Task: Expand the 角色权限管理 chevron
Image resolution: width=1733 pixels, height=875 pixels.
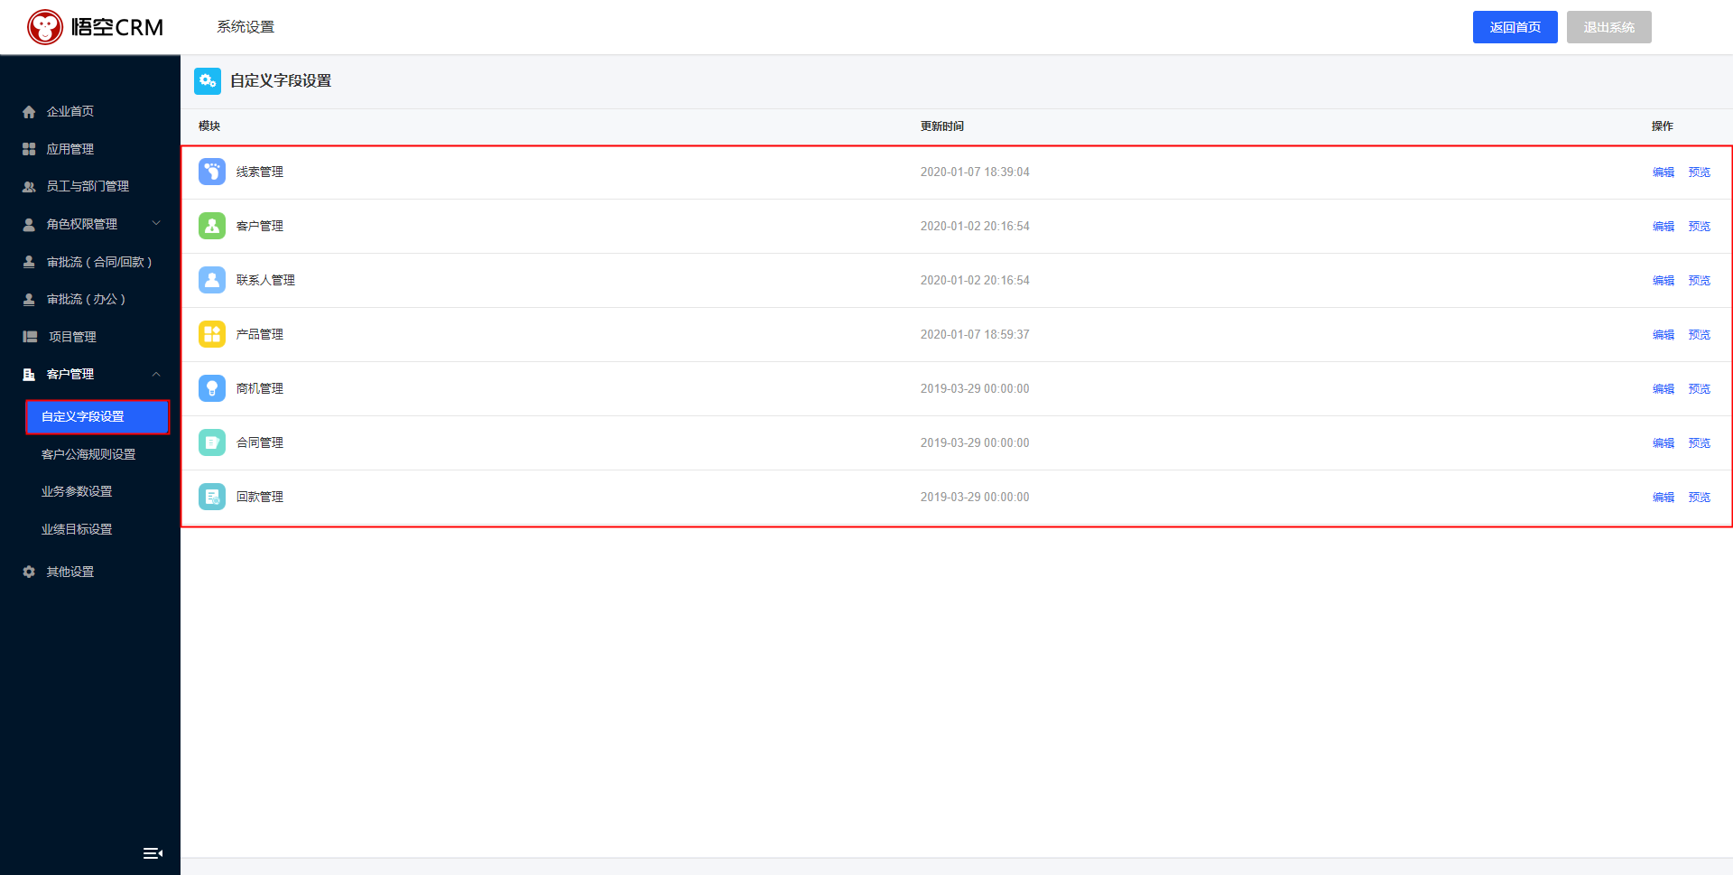Action: click(156, 223)
